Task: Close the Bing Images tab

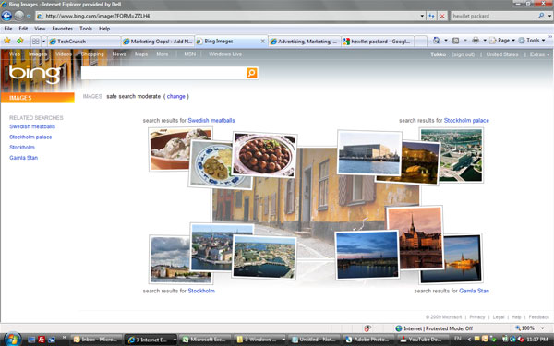Action: point(262,42)
